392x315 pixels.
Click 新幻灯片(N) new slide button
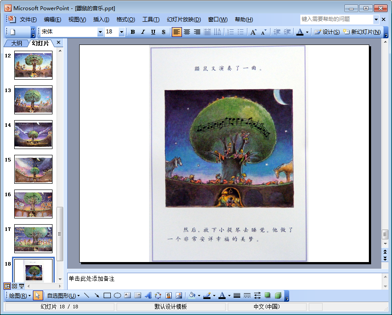[362, 32]
